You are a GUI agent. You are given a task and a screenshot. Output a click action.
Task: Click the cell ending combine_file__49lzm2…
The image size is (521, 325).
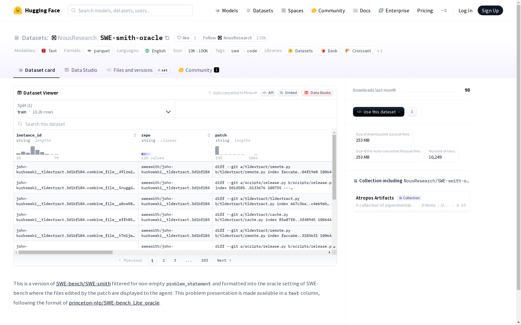(x=76, y=169)
